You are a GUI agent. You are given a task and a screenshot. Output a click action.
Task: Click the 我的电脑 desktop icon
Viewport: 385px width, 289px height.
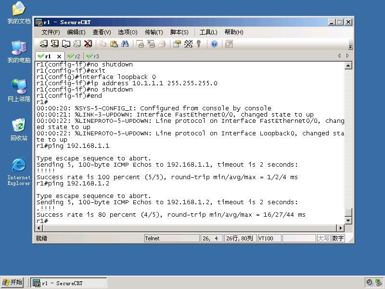point(19,52)
